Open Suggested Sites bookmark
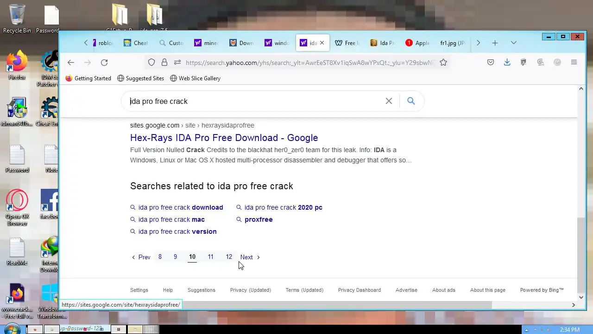Screen dimensions: 593x334 (140, 78)
